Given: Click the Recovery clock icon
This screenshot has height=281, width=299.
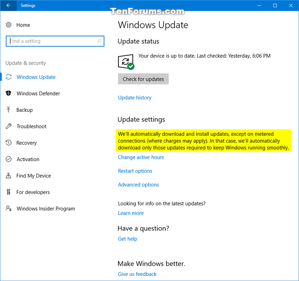Looking at the screenshot, I should click(9, 142).
